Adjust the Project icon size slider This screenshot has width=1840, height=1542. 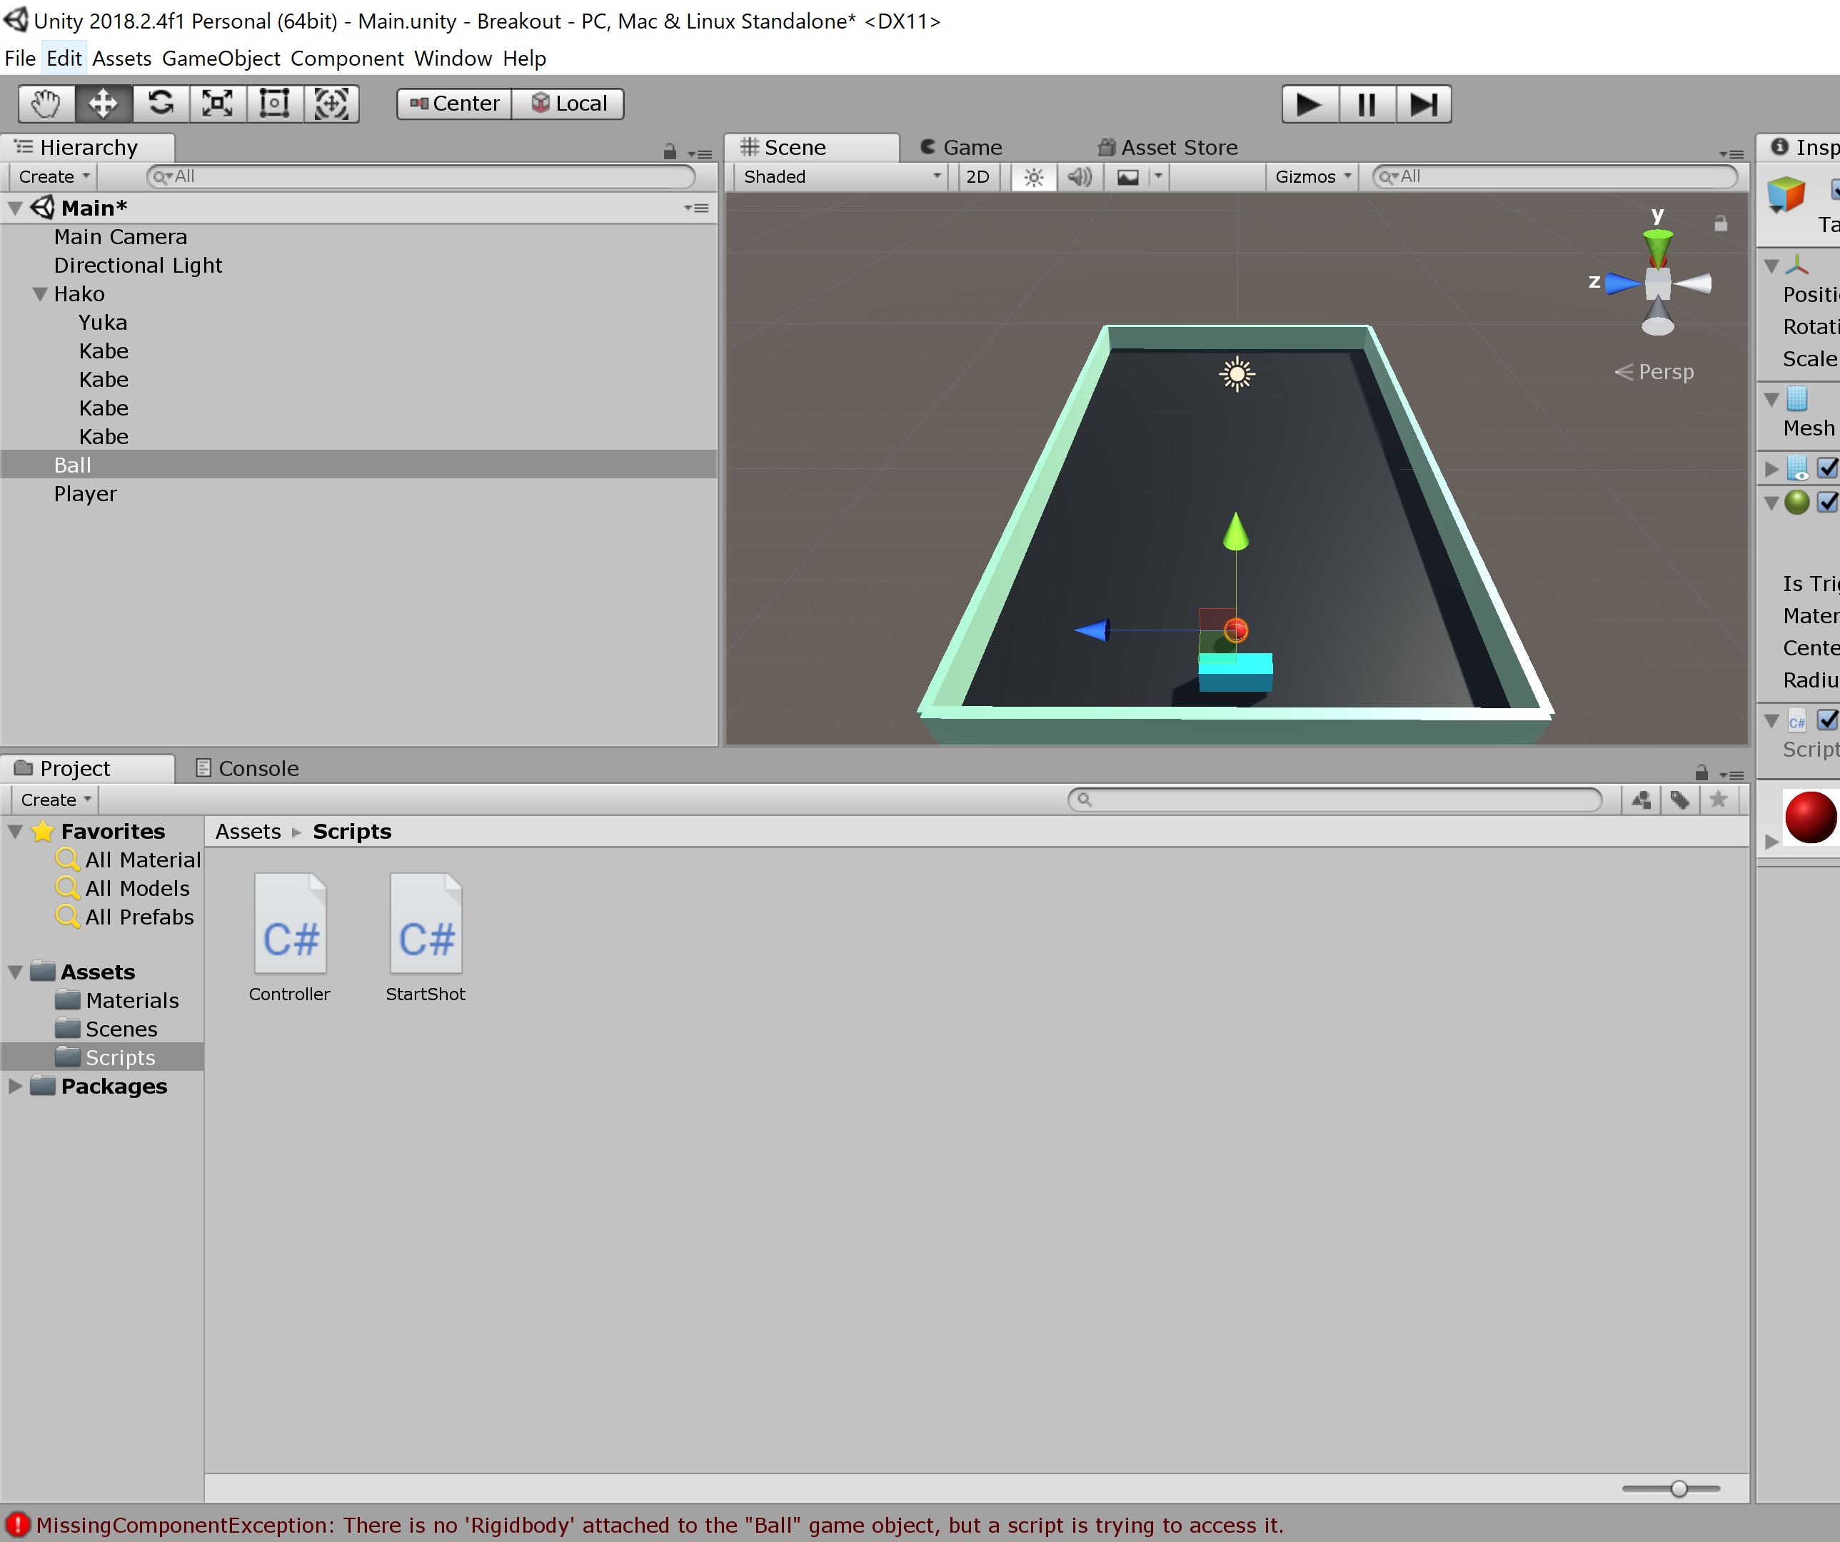(x=1671, y=1488)
